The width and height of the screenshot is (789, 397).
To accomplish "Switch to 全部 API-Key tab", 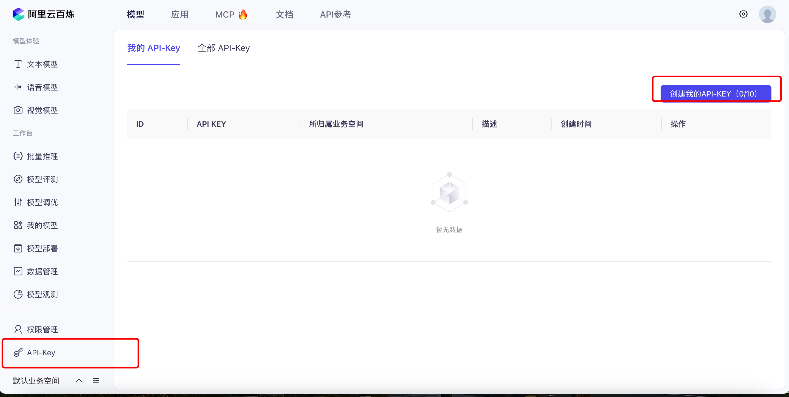I will click(224, 48).
